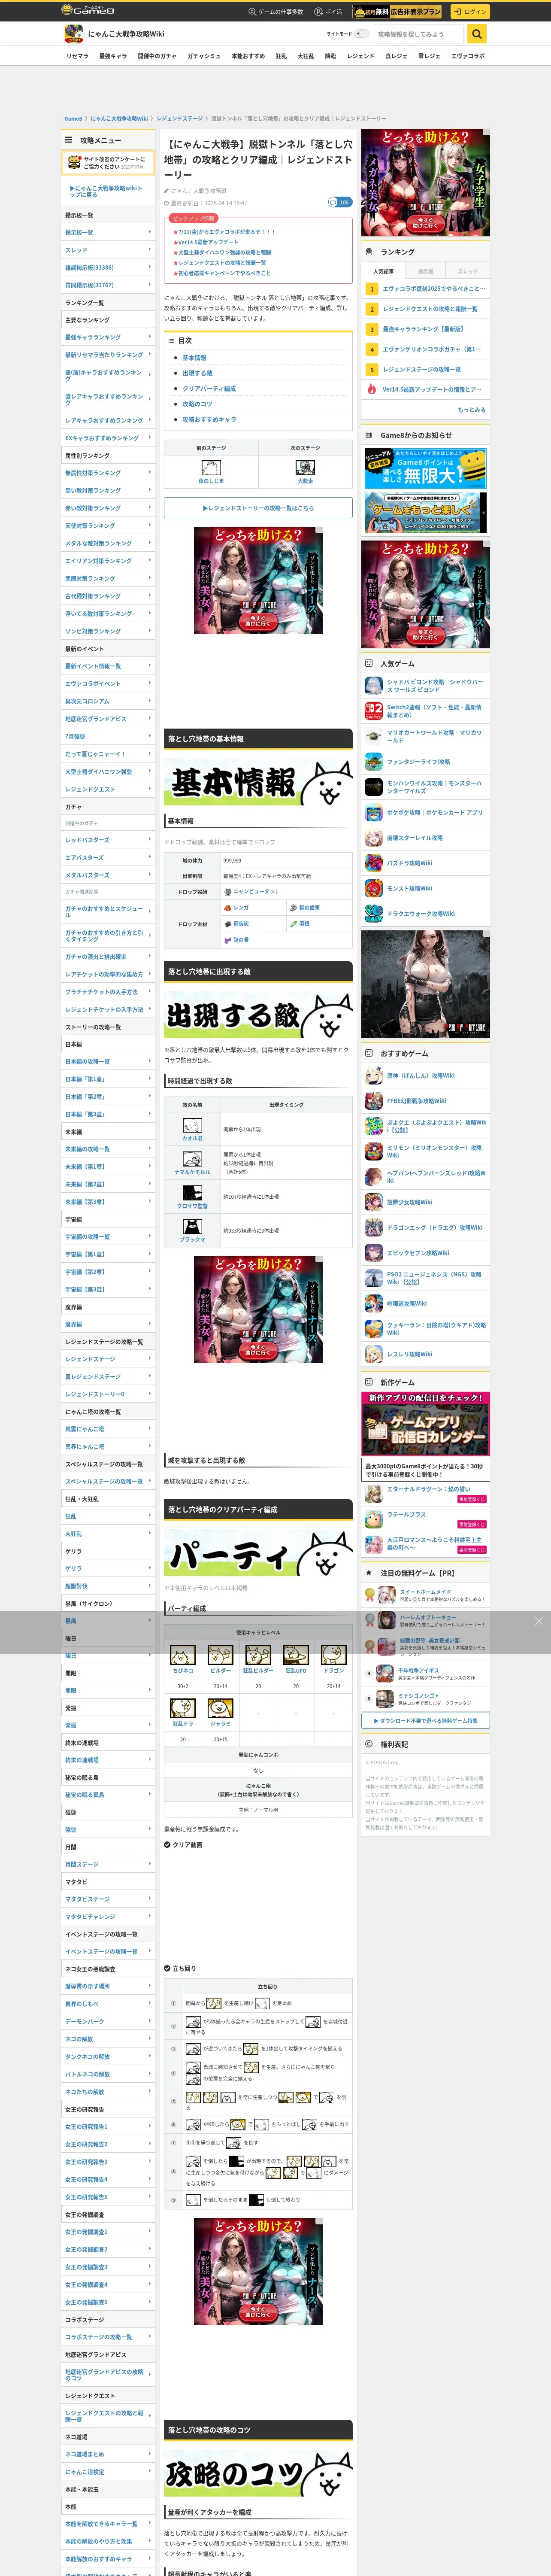This screenshot has height=2576, width=551.
Task: Select the スレッド ranking tab
Action: [468, 271]
